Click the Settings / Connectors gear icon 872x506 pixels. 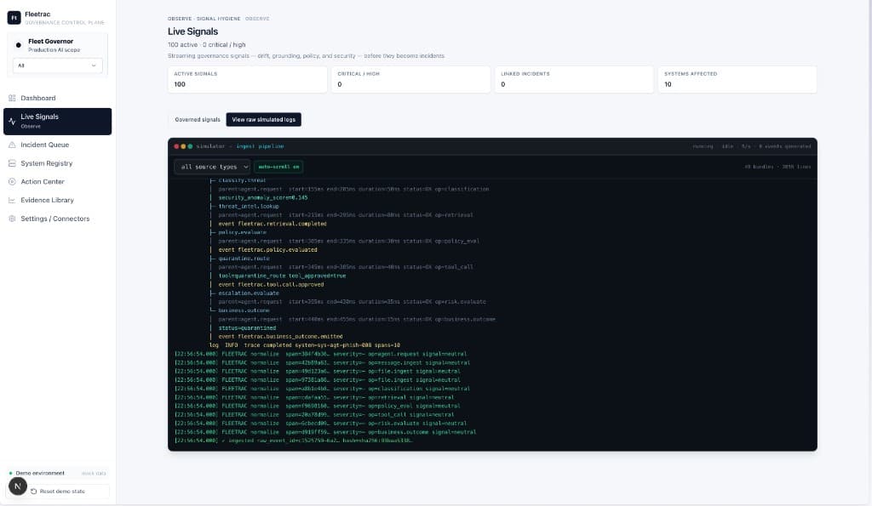12,219
